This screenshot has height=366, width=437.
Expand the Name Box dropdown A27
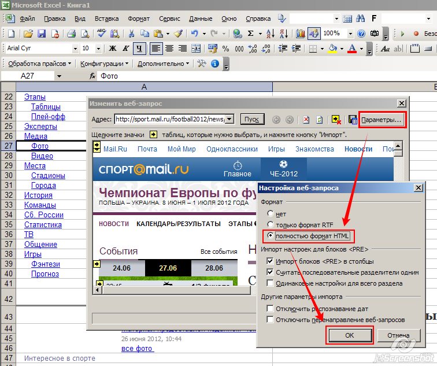point(59,76)
